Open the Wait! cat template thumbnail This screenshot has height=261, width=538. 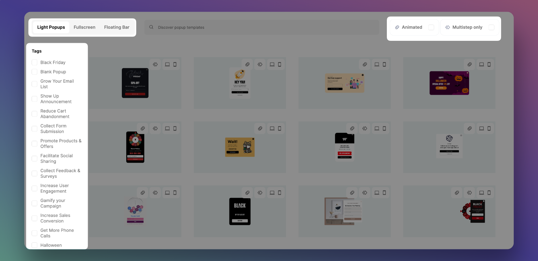(x=240, y=147)
